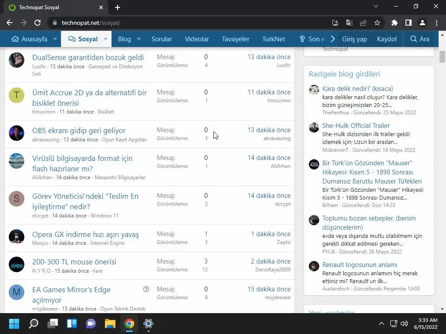Click Kaydol to register

[x=387, y=39]
